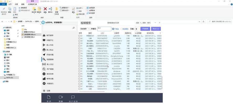This screenshot has height=104, width=233.
Task: Click the purple Export Excel button
Action: coord(156,29)
